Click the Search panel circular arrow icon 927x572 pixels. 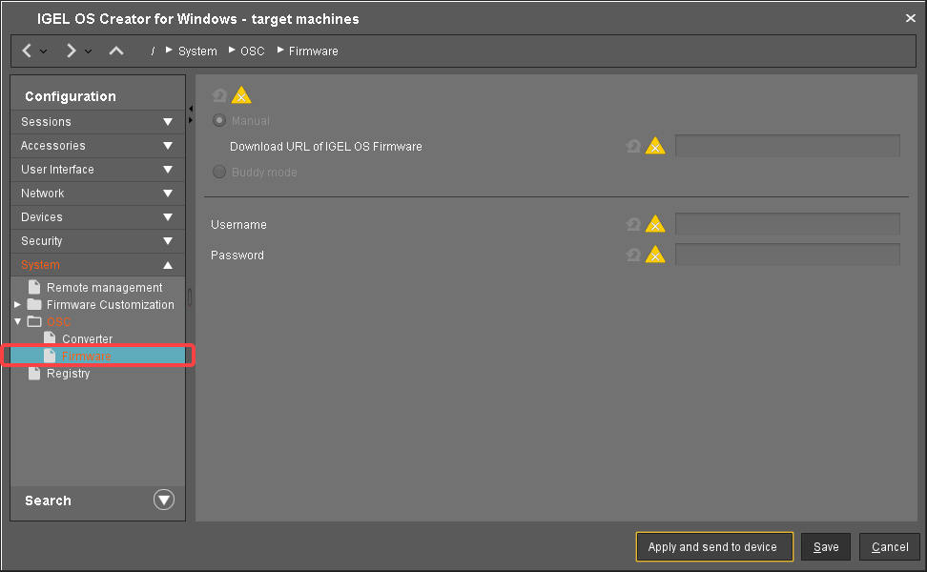[164, 500]
